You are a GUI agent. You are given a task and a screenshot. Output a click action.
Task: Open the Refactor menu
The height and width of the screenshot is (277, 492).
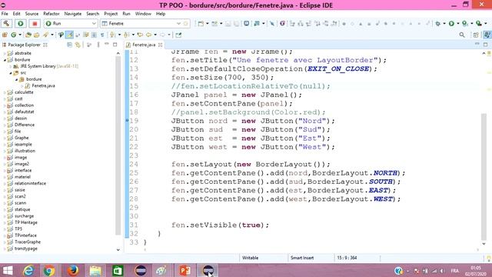coord(52,14)
